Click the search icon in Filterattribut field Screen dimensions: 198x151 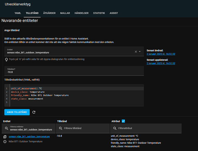[x=115, y=128]
